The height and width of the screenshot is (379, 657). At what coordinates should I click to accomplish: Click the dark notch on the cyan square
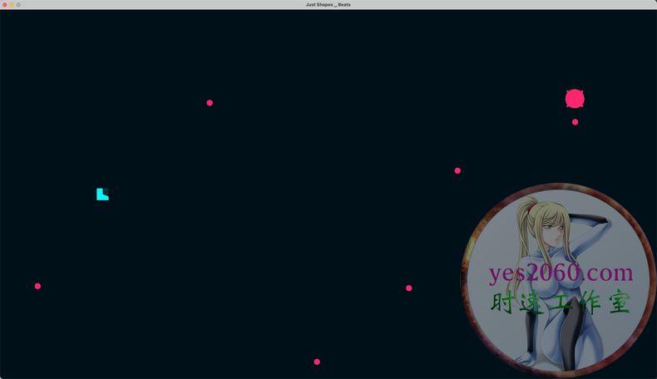tap(106, 191)
